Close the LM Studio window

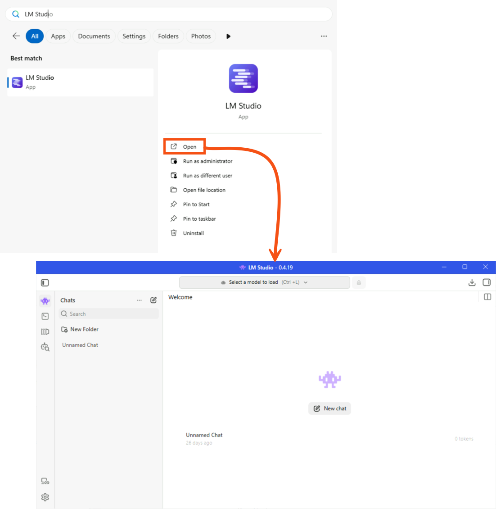pyautogui.click(x=486, y=267)
